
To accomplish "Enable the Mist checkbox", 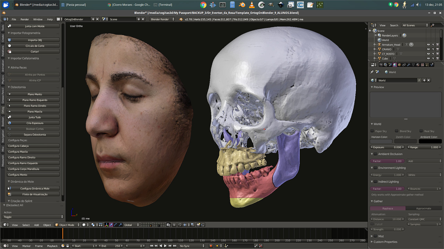I will pos(375,236).
